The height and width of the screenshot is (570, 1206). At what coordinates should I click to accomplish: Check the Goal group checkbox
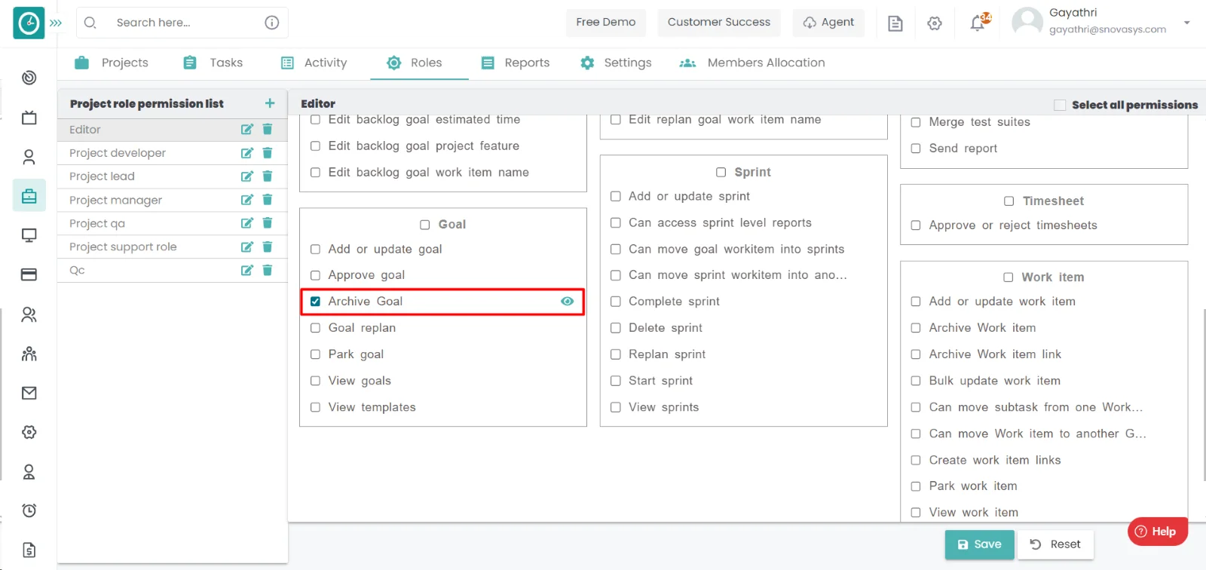[x=424, y=225]
